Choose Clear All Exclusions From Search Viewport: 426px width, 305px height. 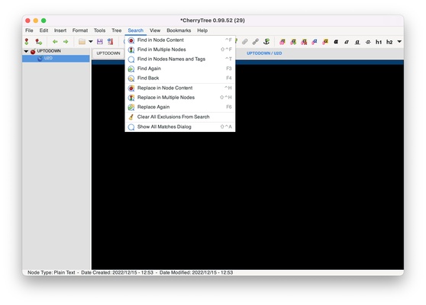click(180, 117)
